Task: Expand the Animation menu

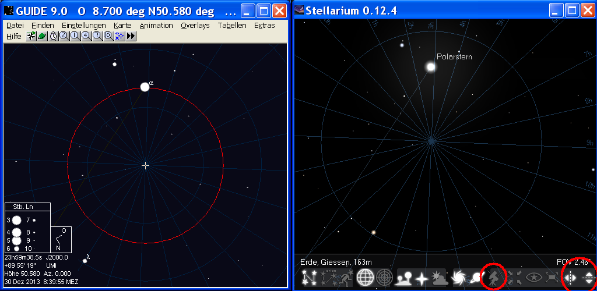Action: point(156,26)
